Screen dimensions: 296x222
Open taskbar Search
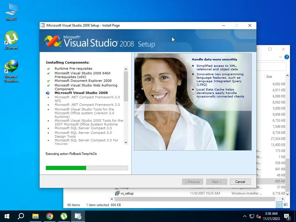tap(21, 216)
